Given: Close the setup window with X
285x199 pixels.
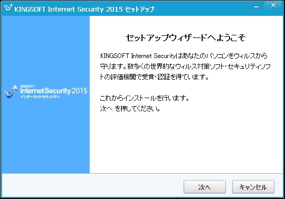Looking at the screenshot, I should click(x=273, y=6).
